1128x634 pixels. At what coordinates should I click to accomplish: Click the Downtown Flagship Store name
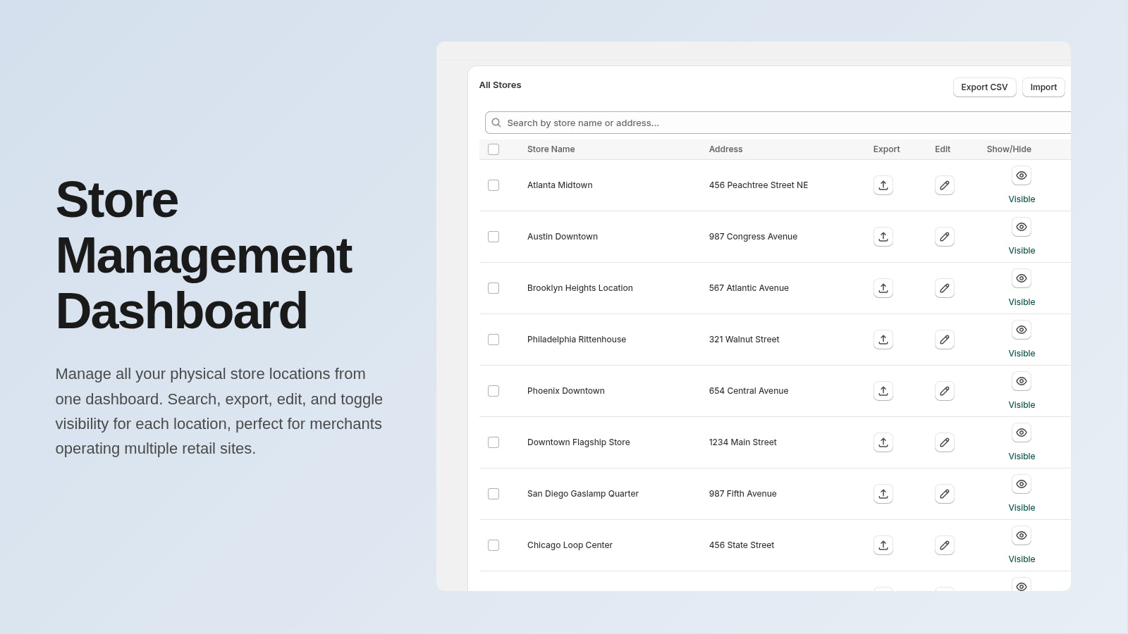click(x=579, y=442)
